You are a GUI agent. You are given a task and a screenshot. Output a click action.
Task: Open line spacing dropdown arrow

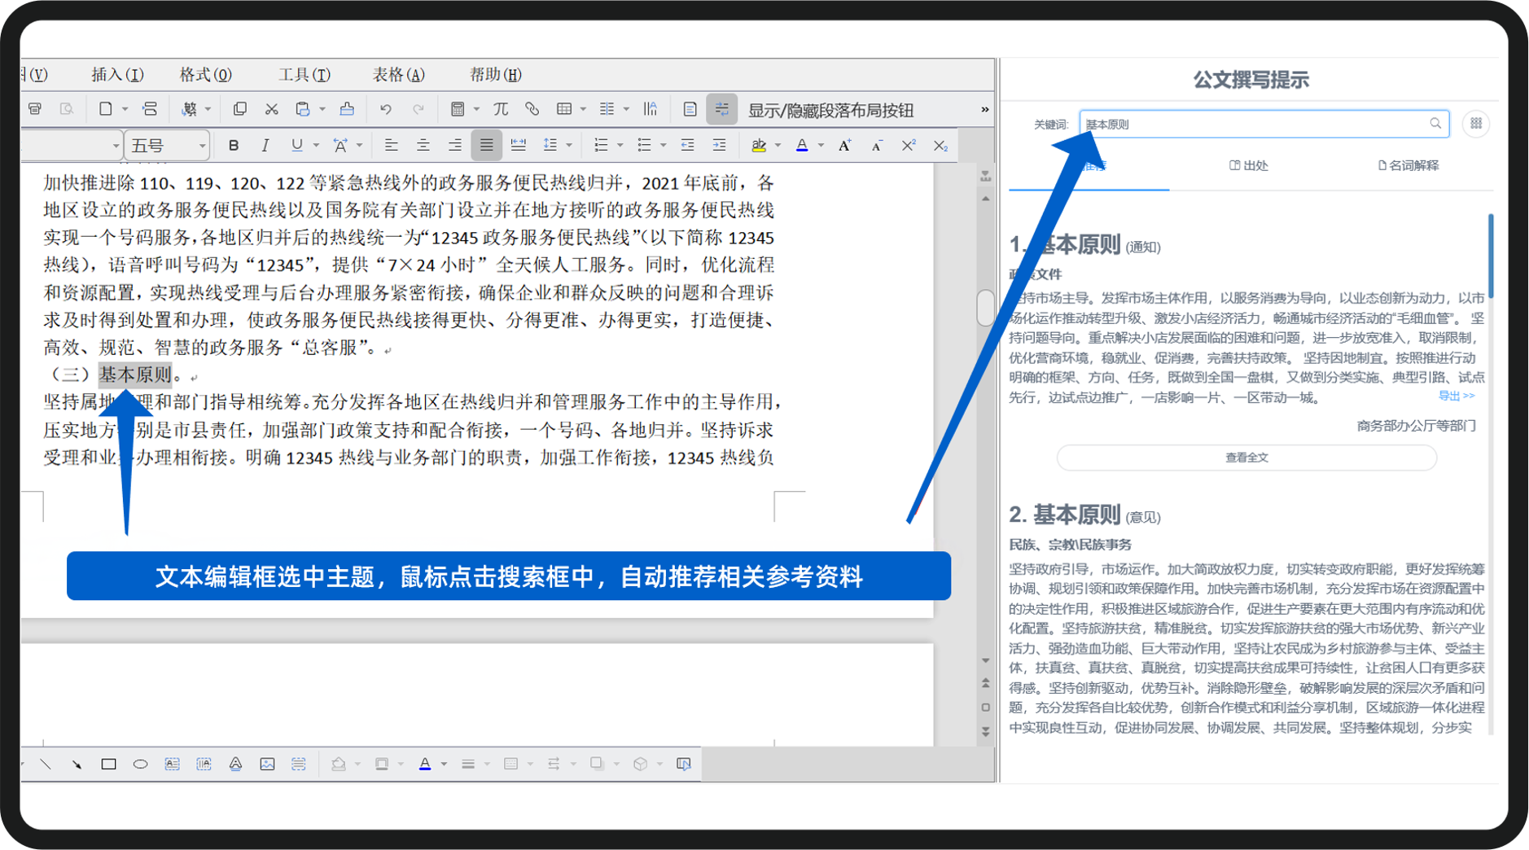coord(569,146)
